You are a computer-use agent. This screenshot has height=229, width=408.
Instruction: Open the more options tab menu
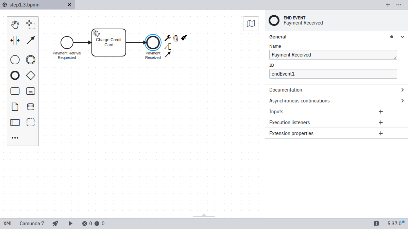click(x=399, y=5)
